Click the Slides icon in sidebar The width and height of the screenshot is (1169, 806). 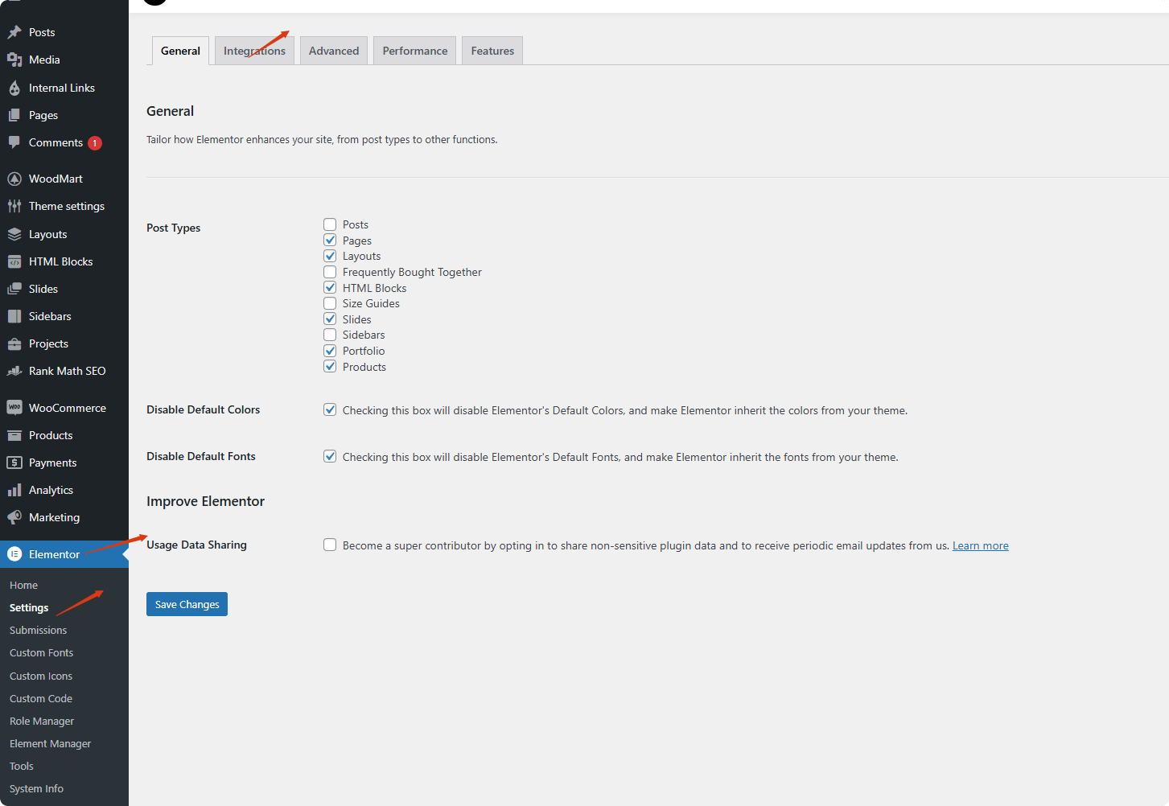14,289
